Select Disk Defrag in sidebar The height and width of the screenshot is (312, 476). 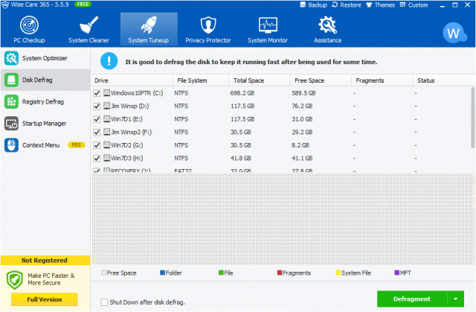(x=45, y=80)
